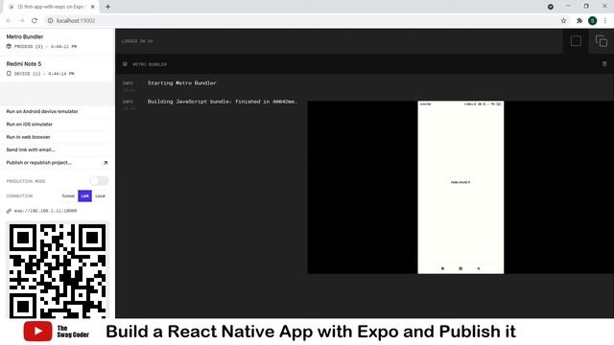The height and width of the screenshot is (345, 614).
Task: Click the external arrow icon beside Publish
Action: tap(106, 163)
